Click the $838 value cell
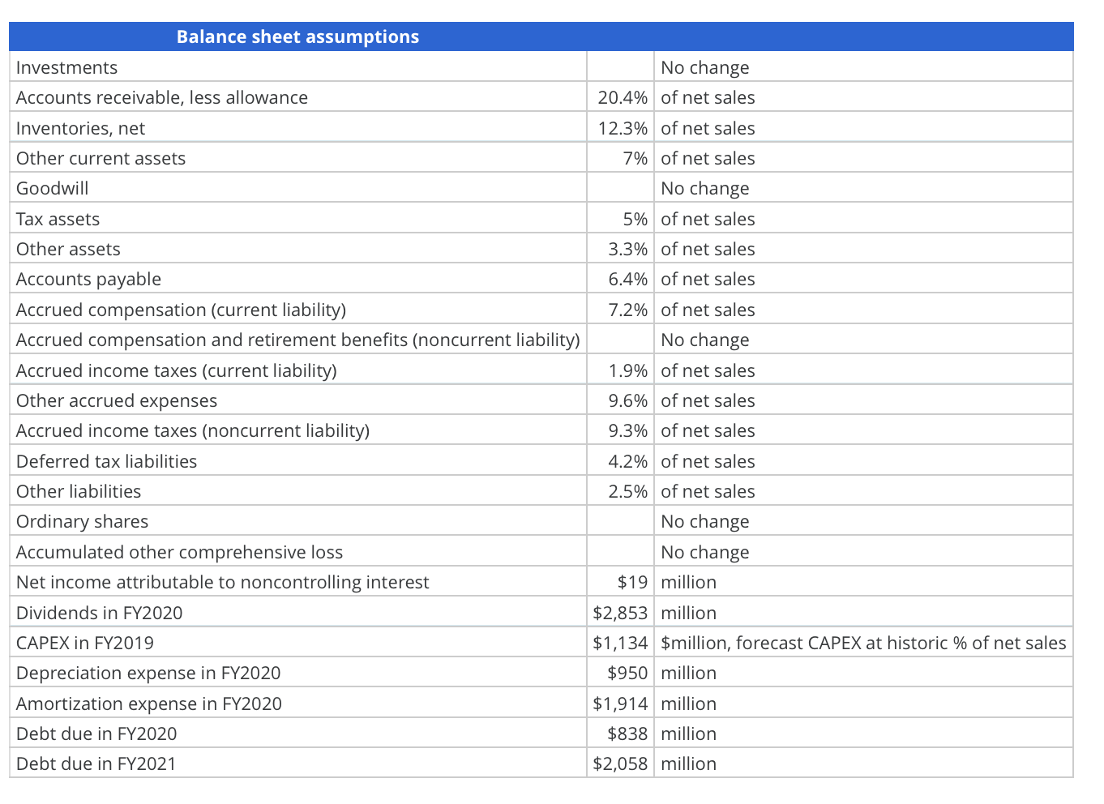 tap(621, 733)
